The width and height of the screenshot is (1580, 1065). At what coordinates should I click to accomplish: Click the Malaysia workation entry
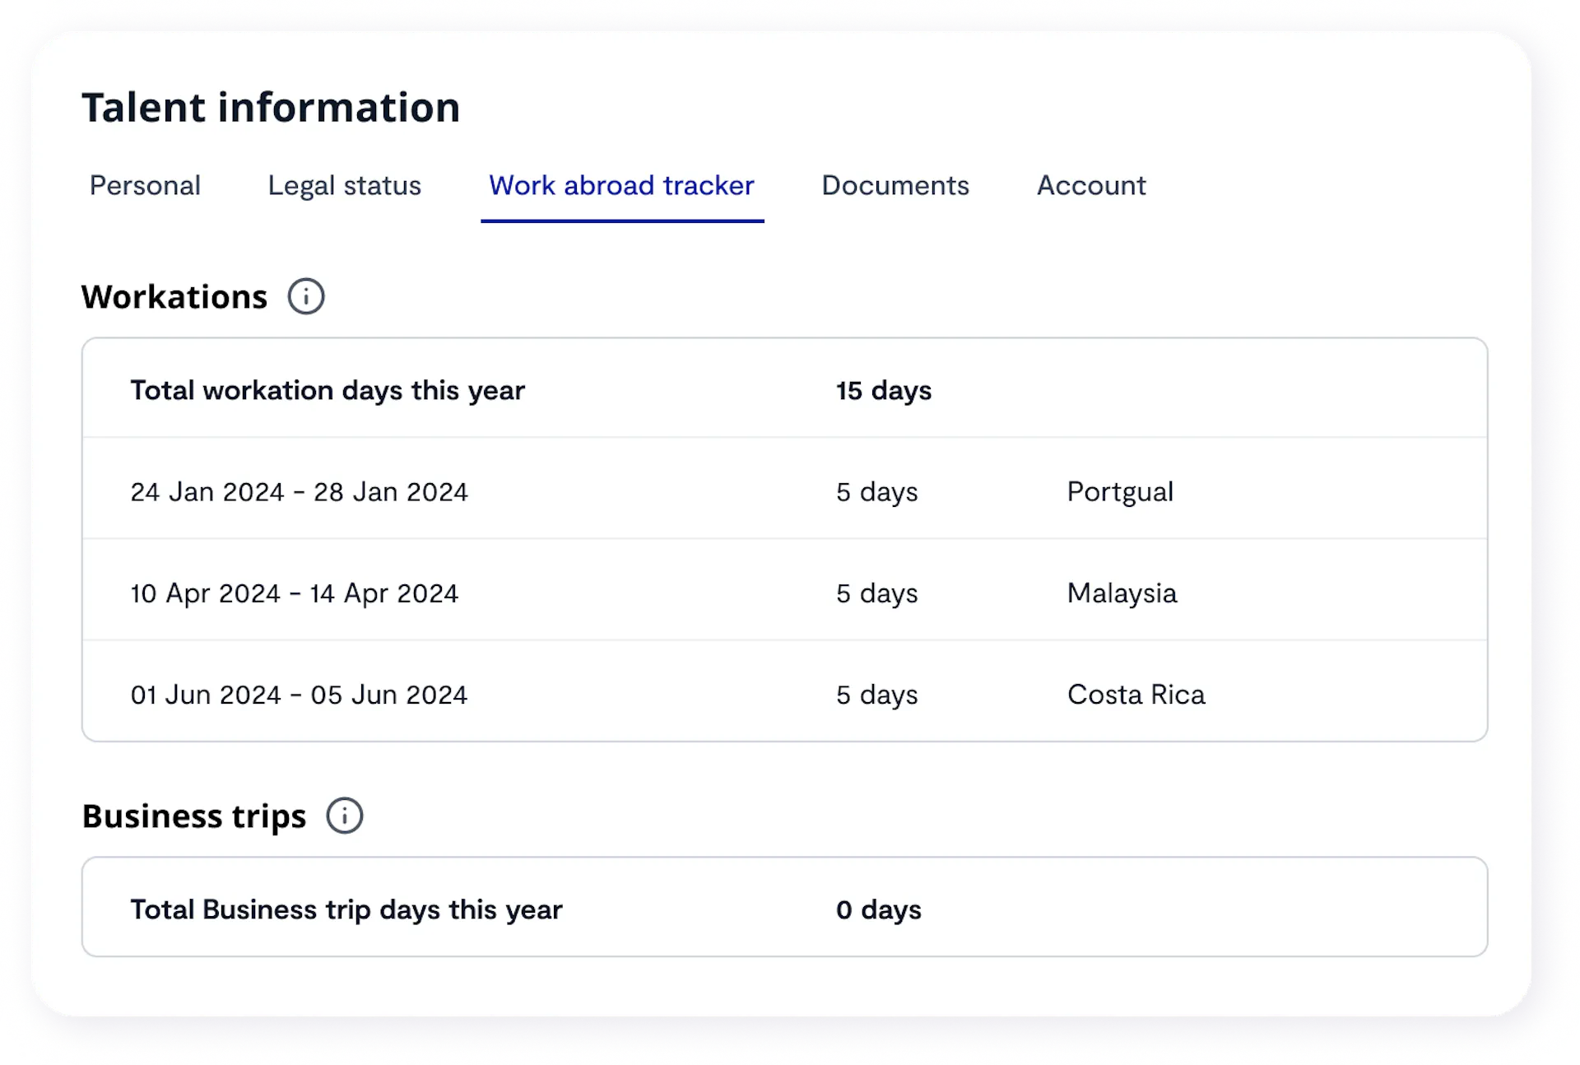tap(1122, 593)
